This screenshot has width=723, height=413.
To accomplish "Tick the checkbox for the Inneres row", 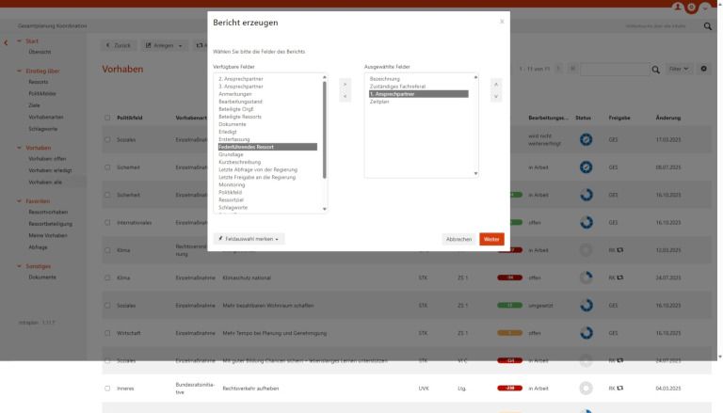I will tap(109, 388).
